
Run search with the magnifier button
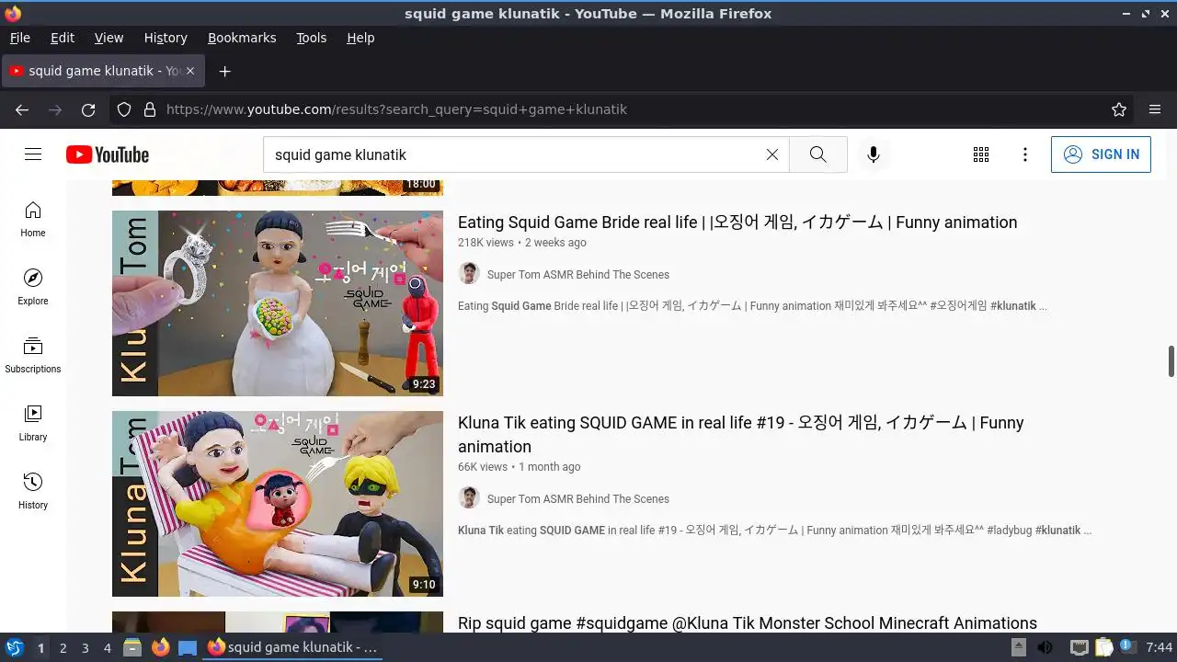[818, 154]
